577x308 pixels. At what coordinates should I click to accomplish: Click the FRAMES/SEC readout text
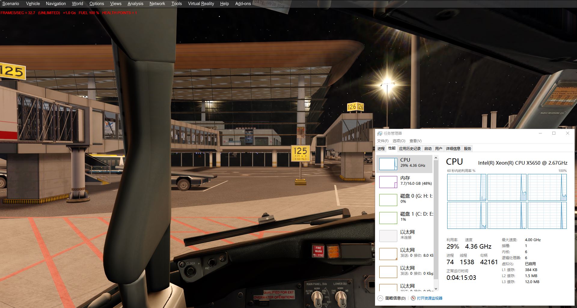(18, 13)
